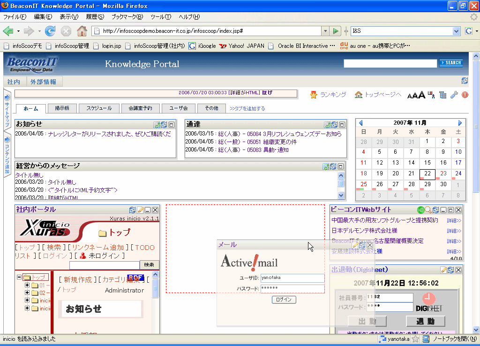Click the green Go arrow beside the URL
Screen dimensions: 480x346
click(336, 31)
